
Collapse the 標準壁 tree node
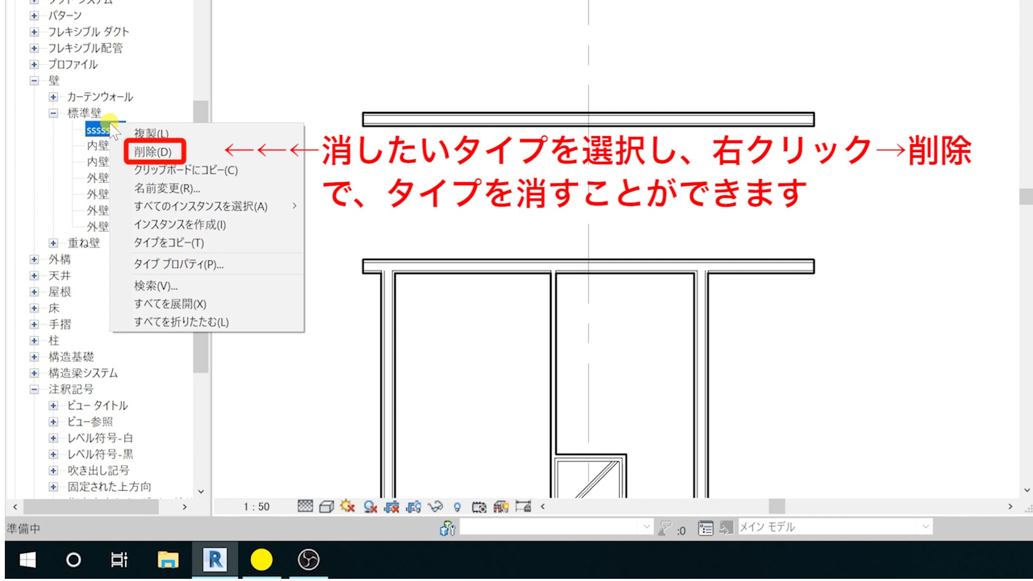(53, 113)
